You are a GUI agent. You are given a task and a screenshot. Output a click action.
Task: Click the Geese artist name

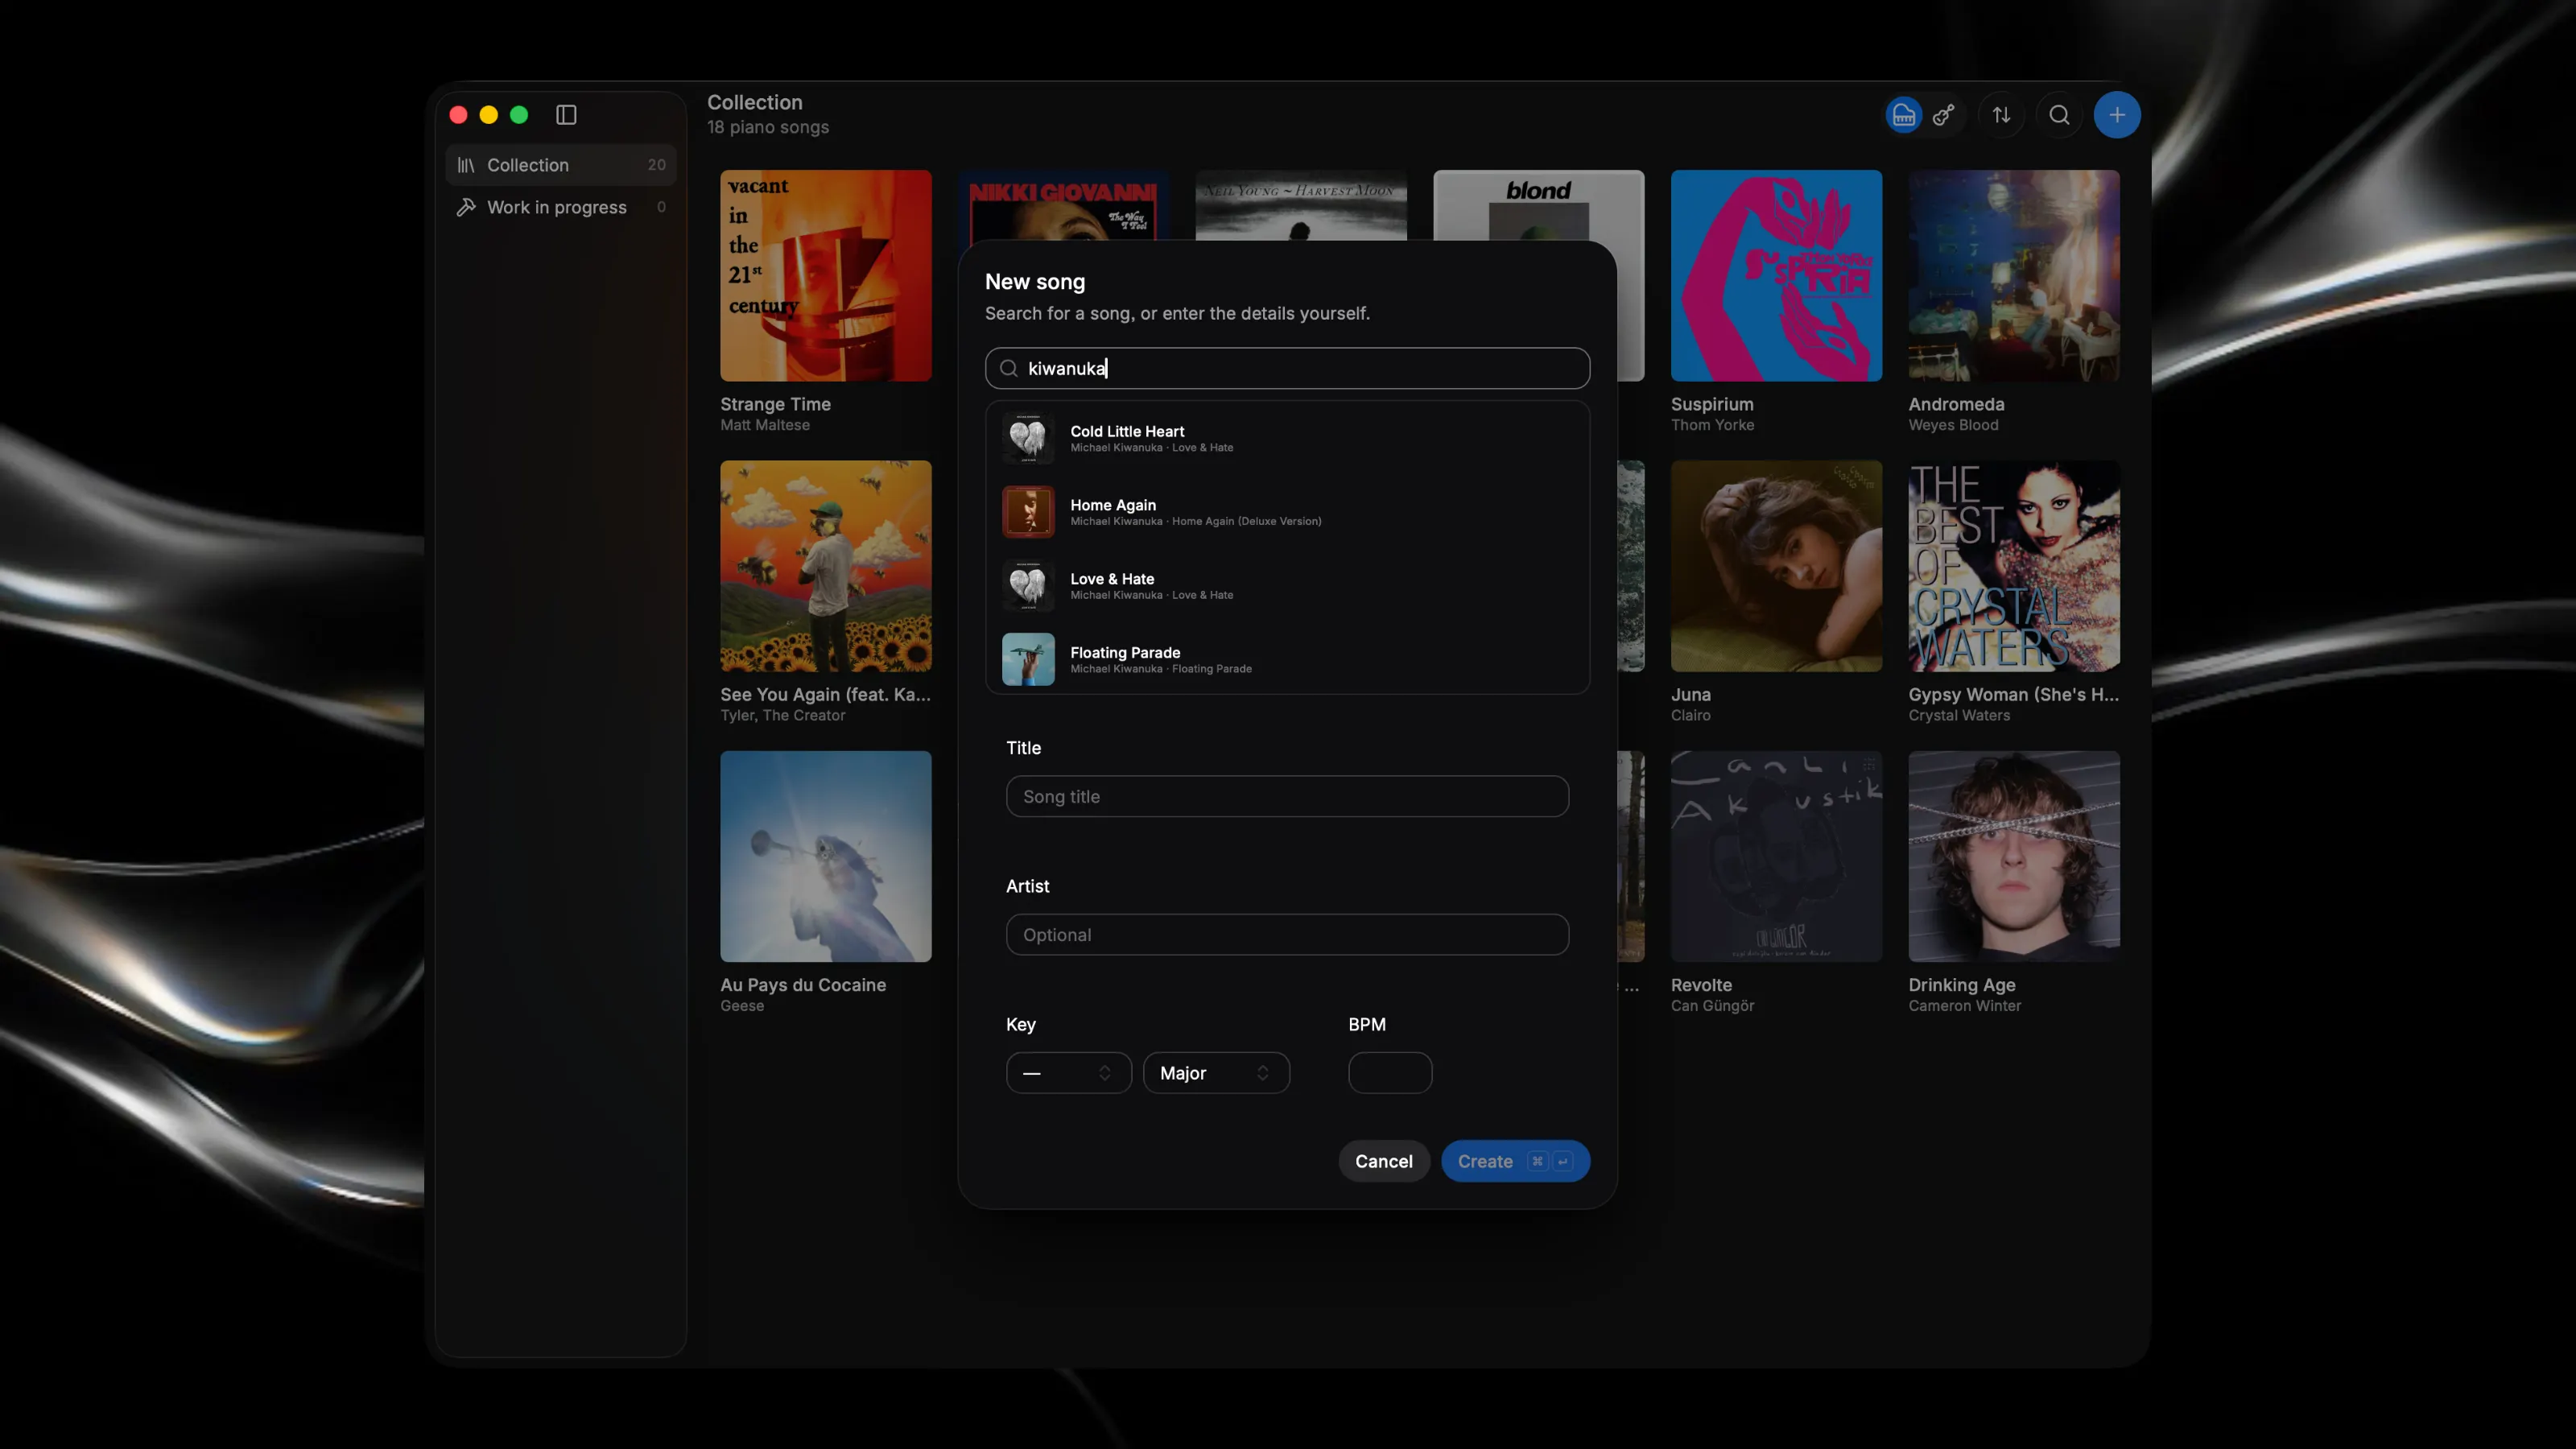click(742, 1006)
